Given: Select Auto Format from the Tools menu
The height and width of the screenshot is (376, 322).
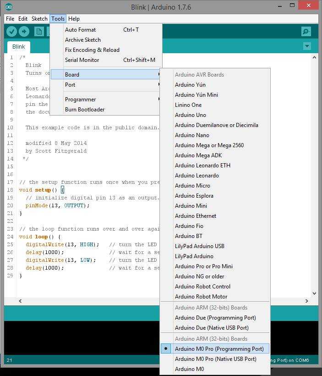Looking at the screenshot, I should pyautogui.click(x=80, y=30).
